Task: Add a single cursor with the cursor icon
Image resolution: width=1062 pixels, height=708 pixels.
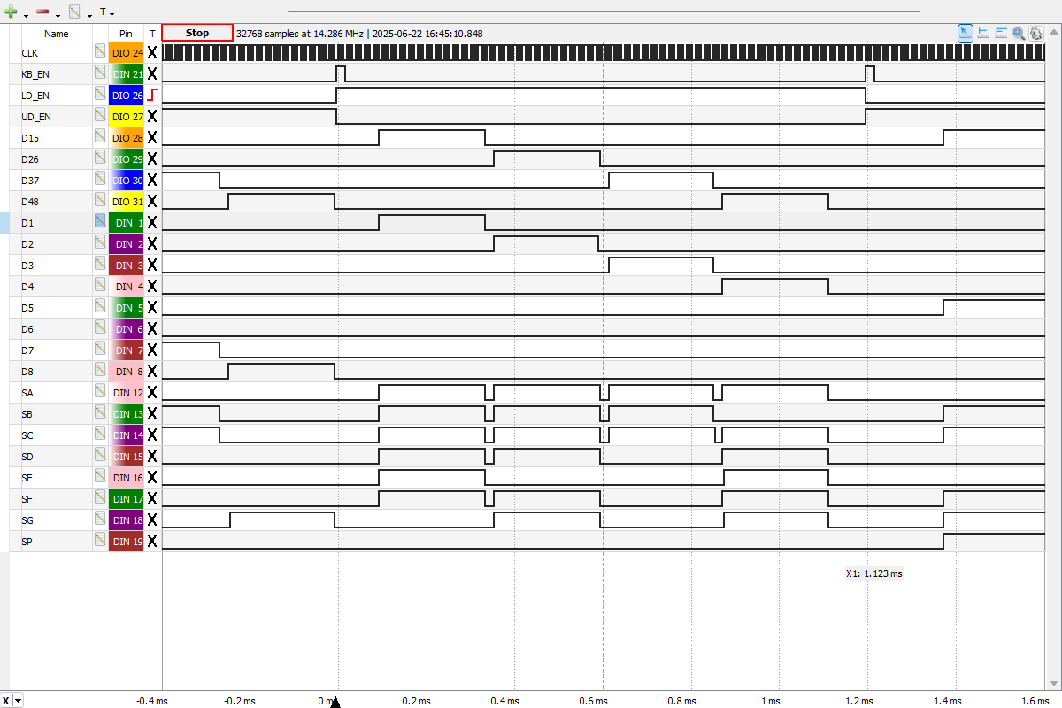Action: point(983,33)
